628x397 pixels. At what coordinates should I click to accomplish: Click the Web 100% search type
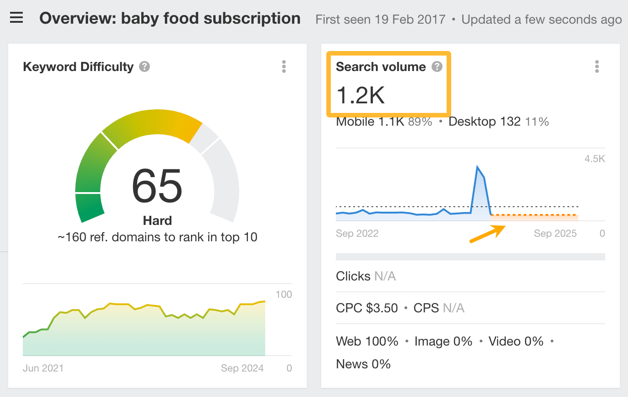pos(367,341)
